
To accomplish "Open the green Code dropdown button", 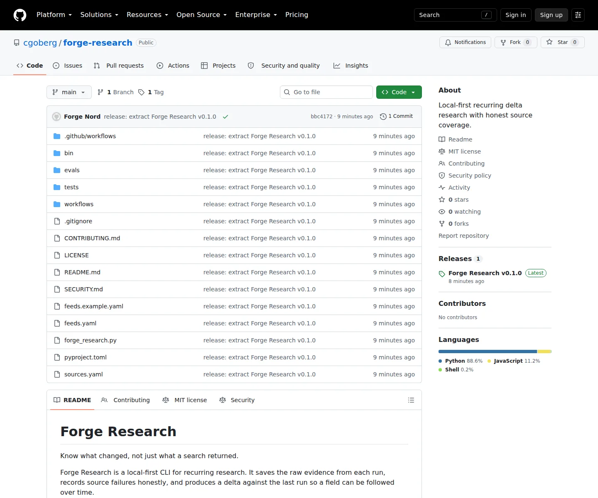I will [399, 92].
